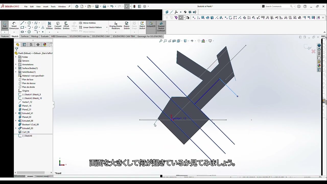The image size is (327, 184).
Task: Choose the Circle sketch tool
Action: click(x=29, y=23)
